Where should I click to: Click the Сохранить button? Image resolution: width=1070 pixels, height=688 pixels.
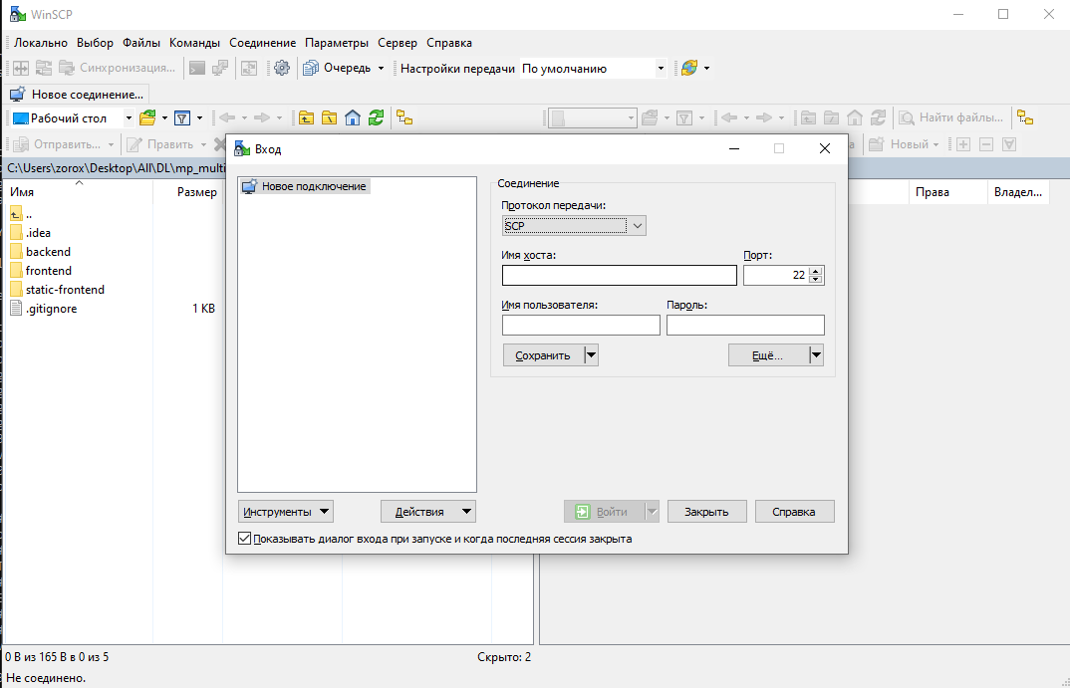(544, 355)
